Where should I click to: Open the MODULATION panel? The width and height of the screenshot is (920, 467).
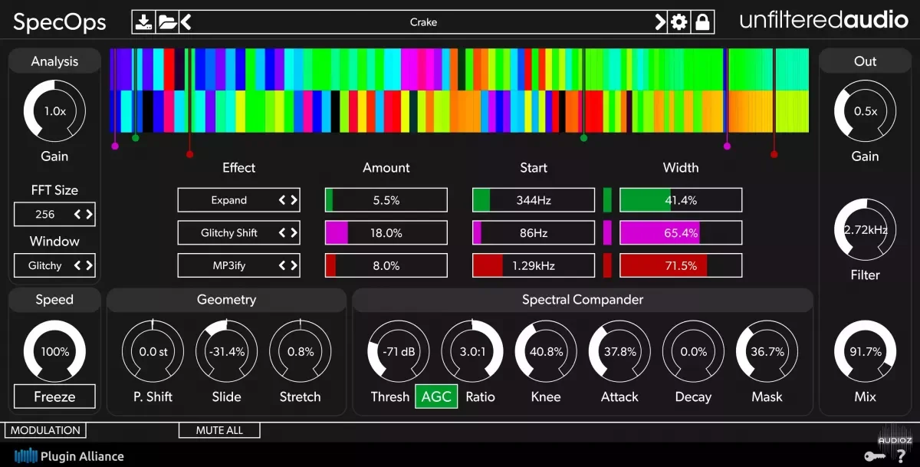[45, 430]
